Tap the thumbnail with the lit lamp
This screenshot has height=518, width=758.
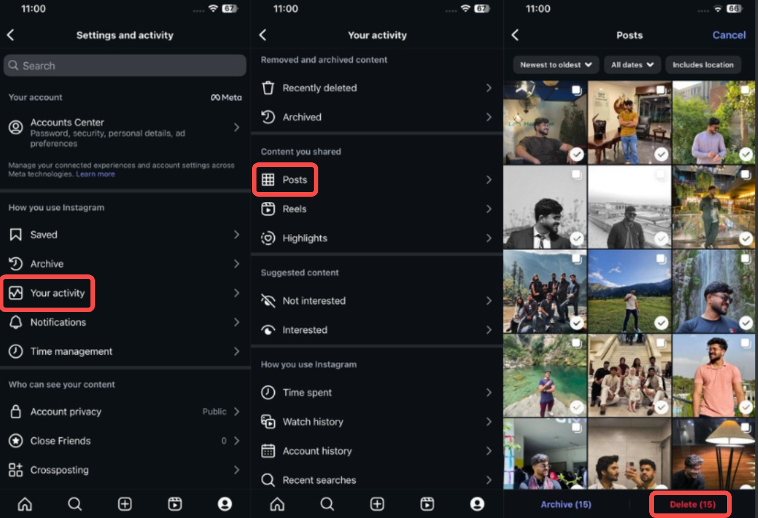pos(714,455)
